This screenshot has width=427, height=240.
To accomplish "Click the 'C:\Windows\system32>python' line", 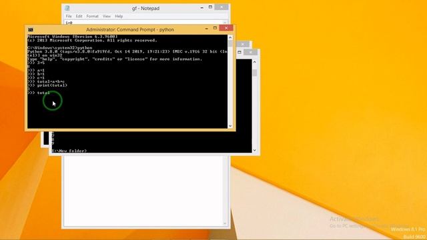I will click(60, 48).
